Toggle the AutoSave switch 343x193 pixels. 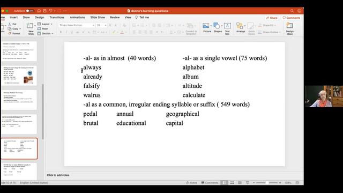coord(29,11)
